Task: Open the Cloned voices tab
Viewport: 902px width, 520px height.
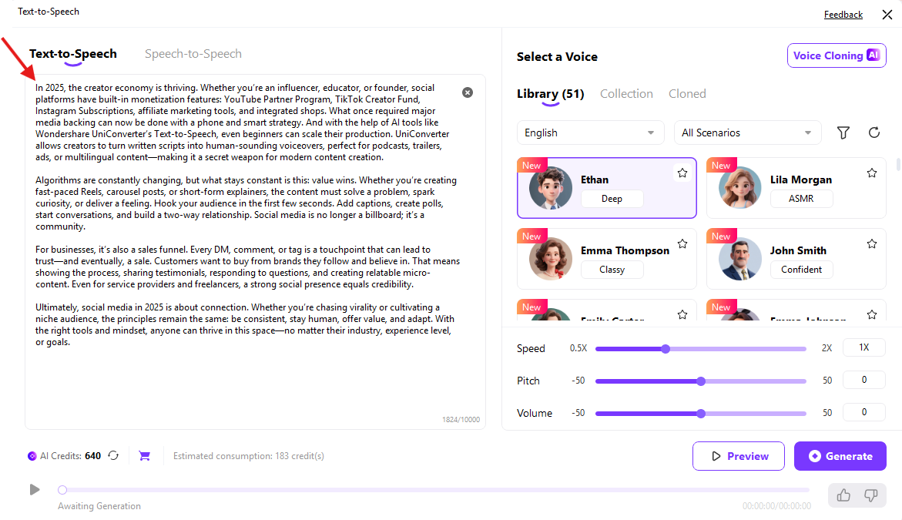Action: click(687, 94)
